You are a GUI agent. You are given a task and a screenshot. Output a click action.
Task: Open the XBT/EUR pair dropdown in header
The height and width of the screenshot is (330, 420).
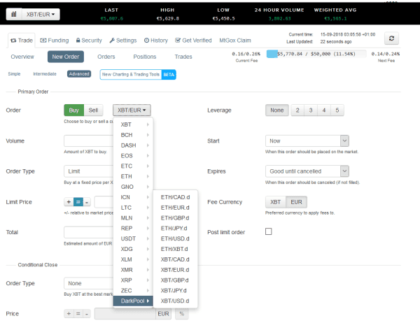point(41,14)
